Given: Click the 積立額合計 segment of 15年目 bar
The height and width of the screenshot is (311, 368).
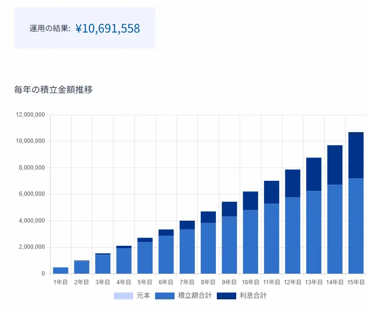Looking at the screenshot, I should click(x=356, y=226).
